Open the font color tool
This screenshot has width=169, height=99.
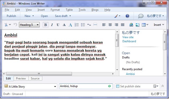click(70, 25)
